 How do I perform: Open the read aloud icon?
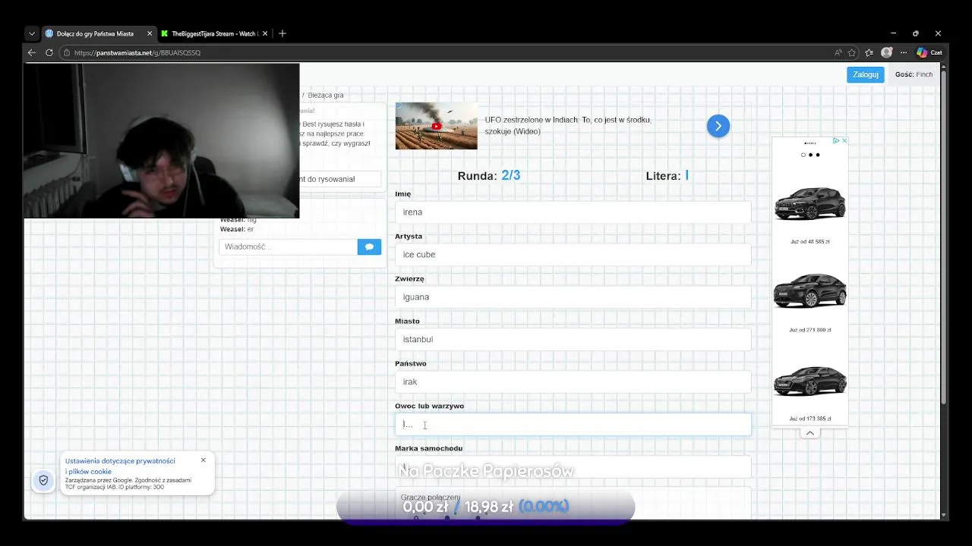click(x=838, y=53)
